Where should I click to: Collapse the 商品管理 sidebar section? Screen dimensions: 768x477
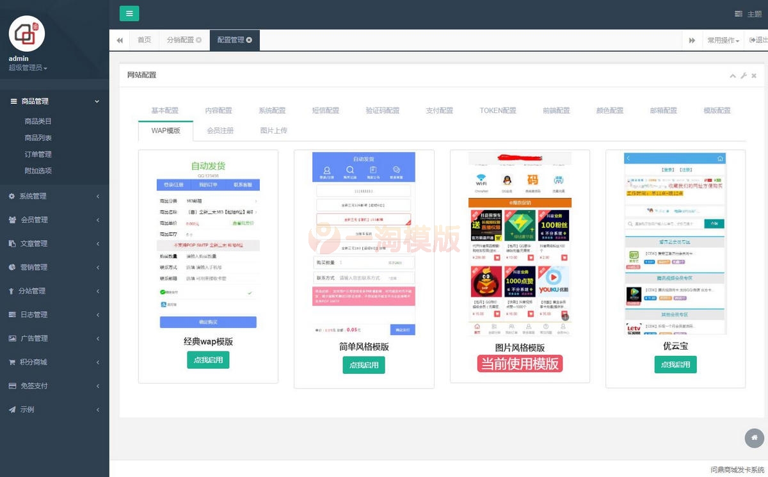pyautogui.click(x=54, y=101)
